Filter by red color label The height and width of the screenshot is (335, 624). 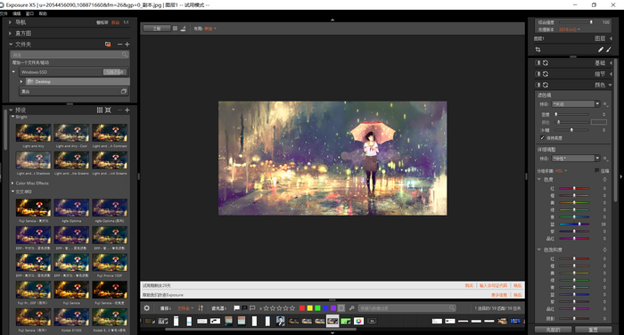click(x=302, y=308)
